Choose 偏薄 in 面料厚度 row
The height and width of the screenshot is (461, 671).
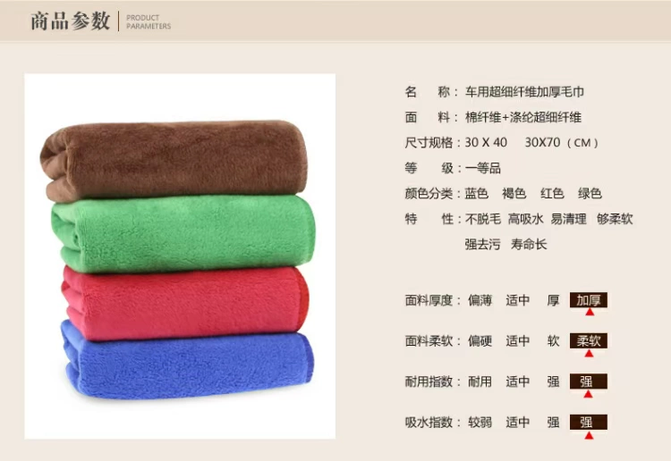click(480, 300)
